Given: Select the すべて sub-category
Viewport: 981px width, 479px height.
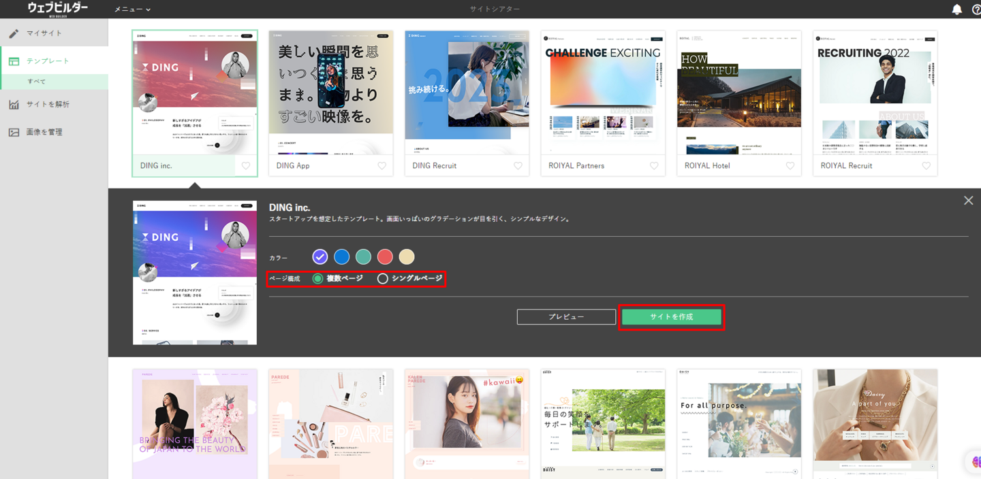Looking at the screenshot, I should pos(37,82).
